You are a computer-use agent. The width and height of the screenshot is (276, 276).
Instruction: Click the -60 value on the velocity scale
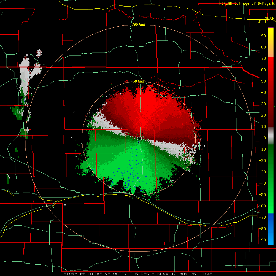262,206
